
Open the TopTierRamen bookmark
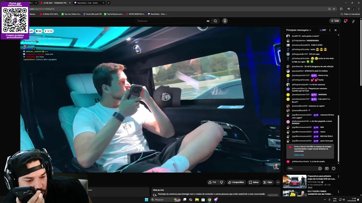click(x=114, y=14)
